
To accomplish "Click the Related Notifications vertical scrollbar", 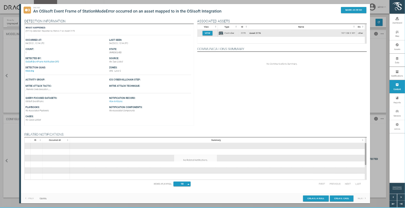I will tap(366, 154).
